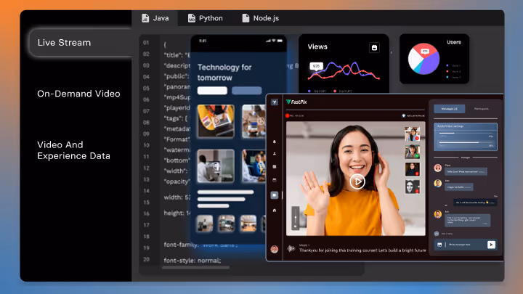523x294 pixels.
Task: Click the white button in phone mockup
Action: [x=212, y=90]
